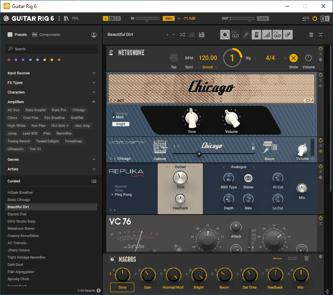Click next time signature arrow

point(285,58)
